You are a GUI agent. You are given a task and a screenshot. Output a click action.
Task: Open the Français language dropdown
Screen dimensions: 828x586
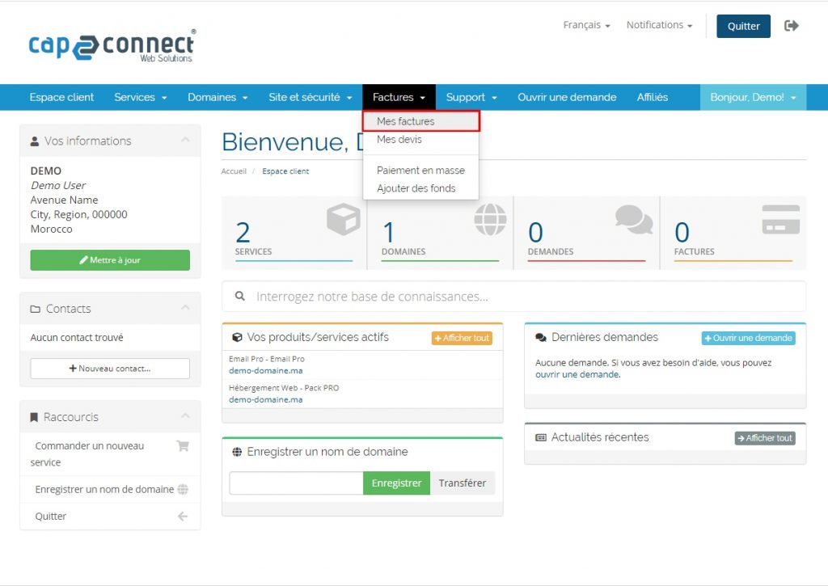(586, 25)
